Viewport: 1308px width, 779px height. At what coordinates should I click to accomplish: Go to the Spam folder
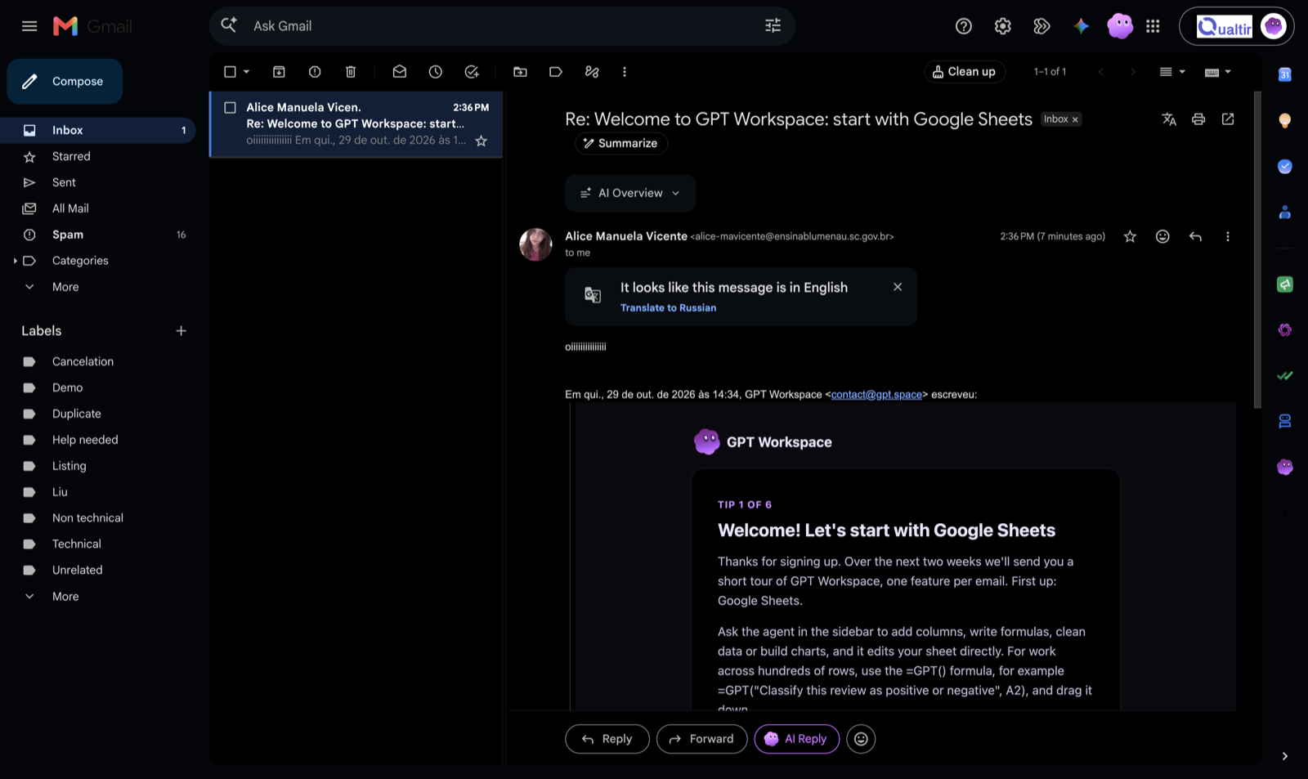click(x=98, y=235)
